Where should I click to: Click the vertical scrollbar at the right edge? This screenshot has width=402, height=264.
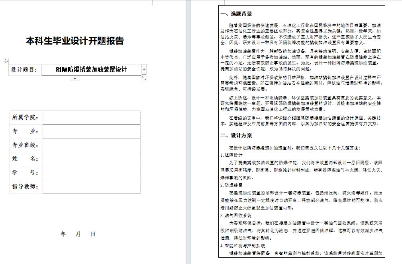click(400, 131)
